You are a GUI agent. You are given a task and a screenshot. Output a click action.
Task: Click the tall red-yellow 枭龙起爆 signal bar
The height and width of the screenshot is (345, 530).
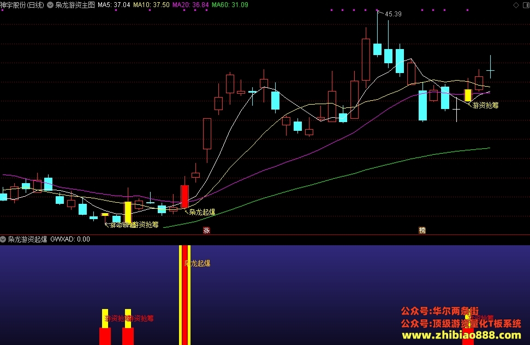coord(184,295)
